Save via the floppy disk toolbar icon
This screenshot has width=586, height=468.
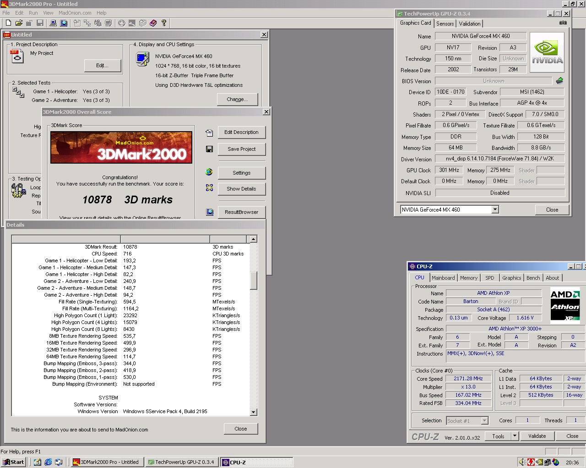[x=40, y=23]
